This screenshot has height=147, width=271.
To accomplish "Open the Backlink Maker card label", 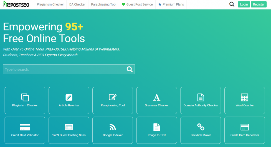I will click(201, 135).
